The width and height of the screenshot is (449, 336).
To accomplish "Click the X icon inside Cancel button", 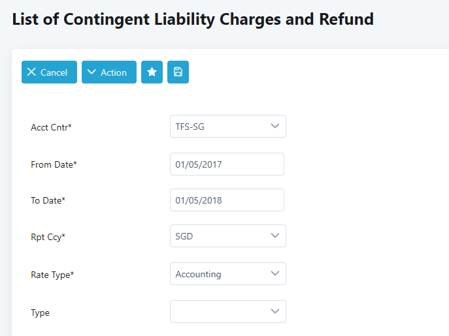I will (x=31, y=72).
